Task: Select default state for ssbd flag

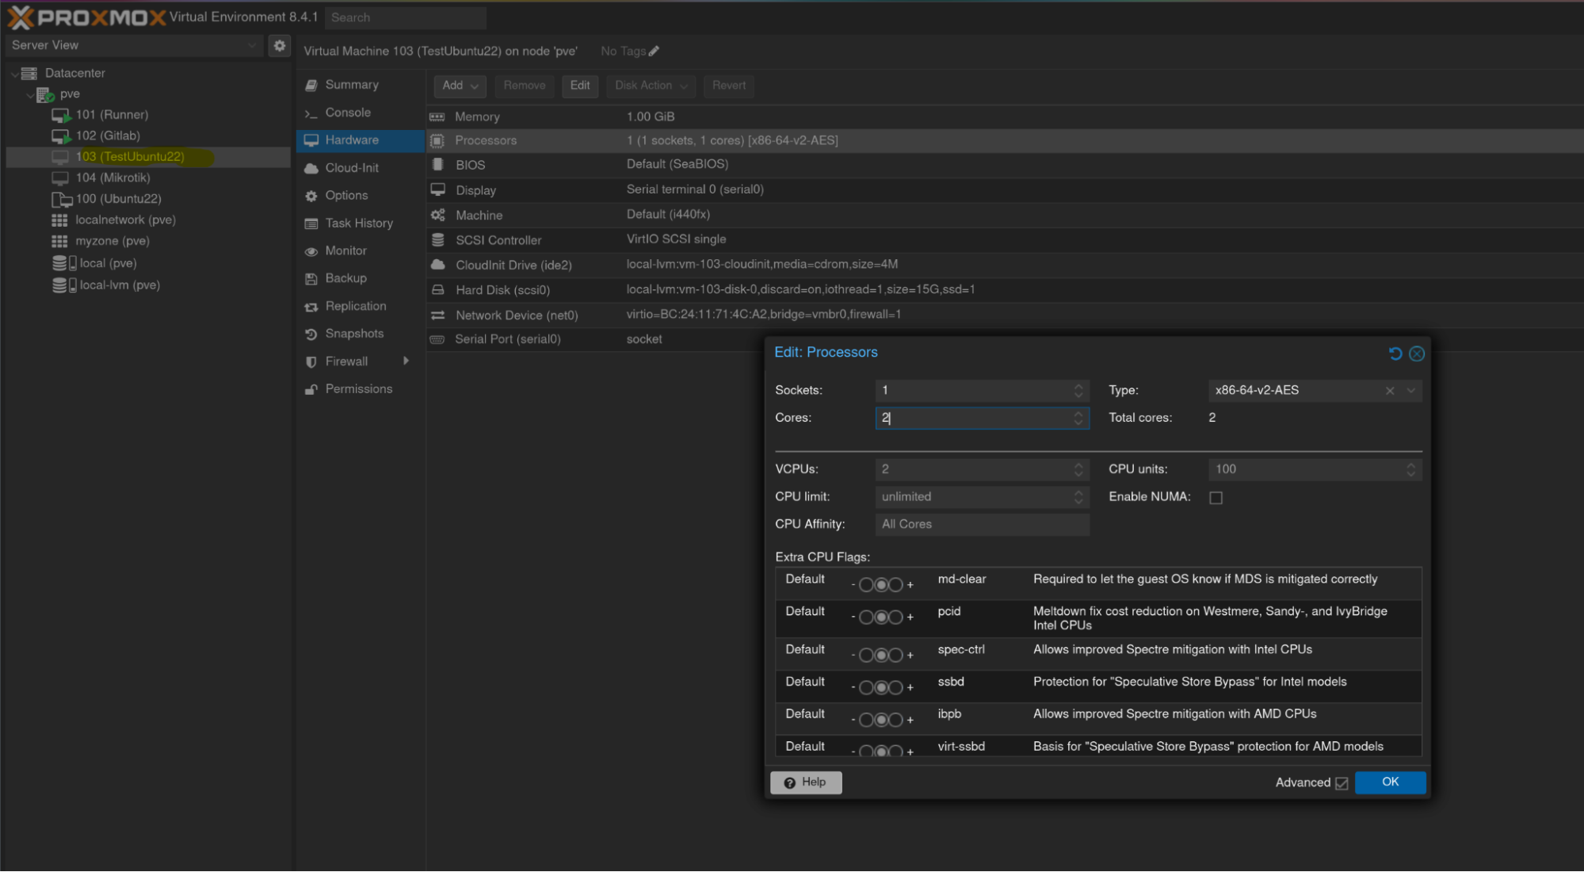Action: (x=880, y=688)
